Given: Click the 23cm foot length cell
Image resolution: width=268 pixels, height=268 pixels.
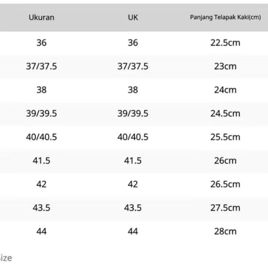Looking at the screenshot, I should tap(225, 66).
